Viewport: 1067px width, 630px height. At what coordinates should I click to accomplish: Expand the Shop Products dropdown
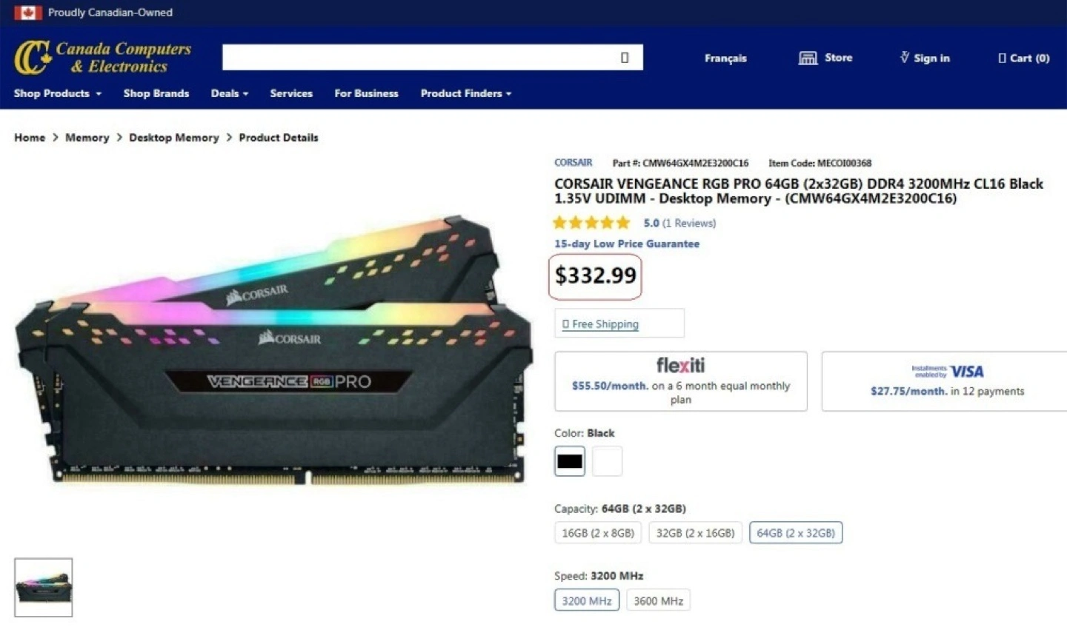click(58, 93)
